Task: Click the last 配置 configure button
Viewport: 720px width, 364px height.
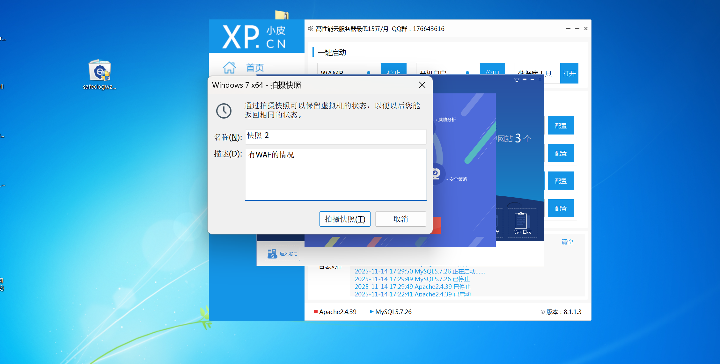Action: tap(561, 208)
